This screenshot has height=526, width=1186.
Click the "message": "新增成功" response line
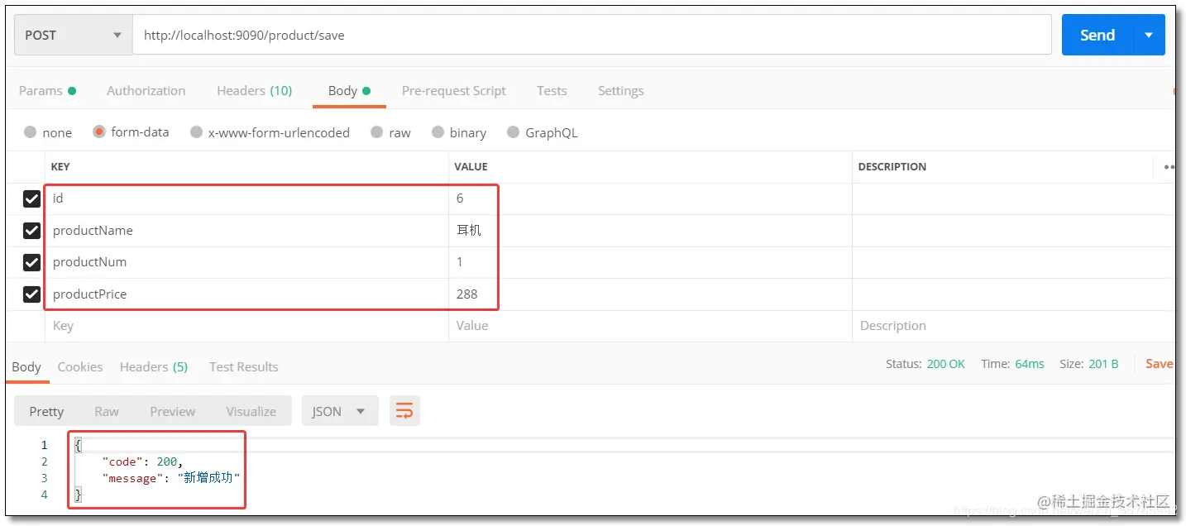pos(171,478)
